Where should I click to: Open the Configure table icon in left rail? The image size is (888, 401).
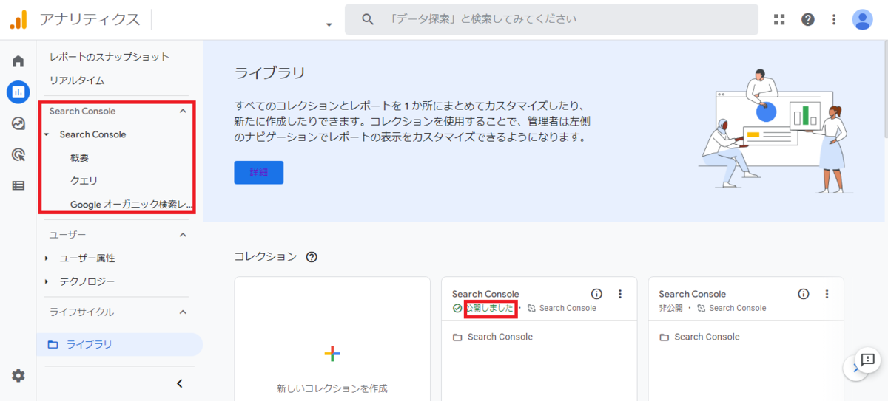pyautogui.click(x=18, y=185)
